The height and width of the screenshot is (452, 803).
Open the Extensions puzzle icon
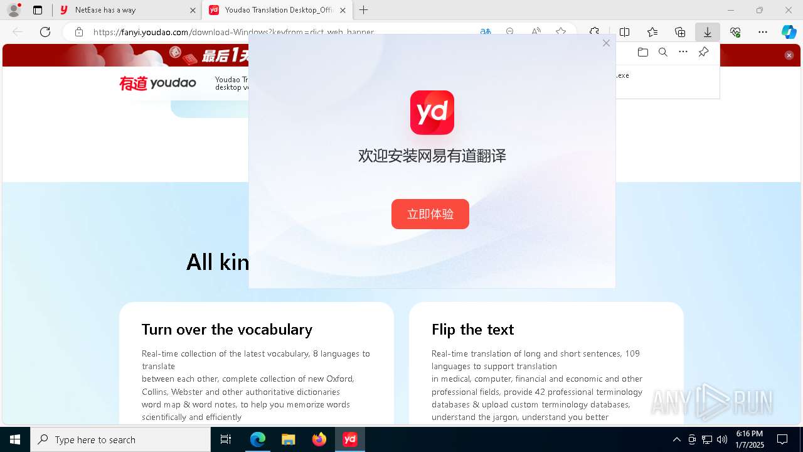point(594,32)
